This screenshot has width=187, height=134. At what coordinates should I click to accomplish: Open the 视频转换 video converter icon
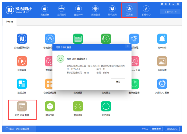point(22,61)
